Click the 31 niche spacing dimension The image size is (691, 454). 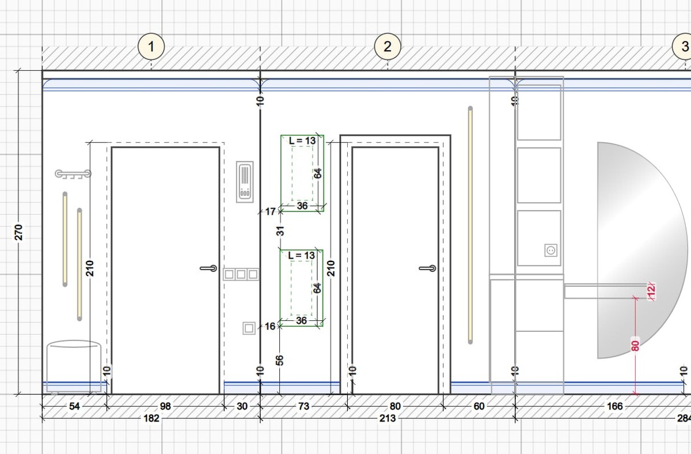(x=281, y=230)
